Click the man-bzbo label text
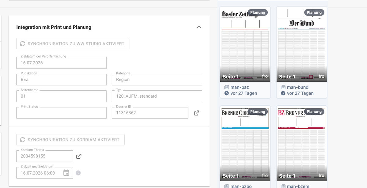The width and height of the screenshot is (367, 188). click(x=241, y=186)
